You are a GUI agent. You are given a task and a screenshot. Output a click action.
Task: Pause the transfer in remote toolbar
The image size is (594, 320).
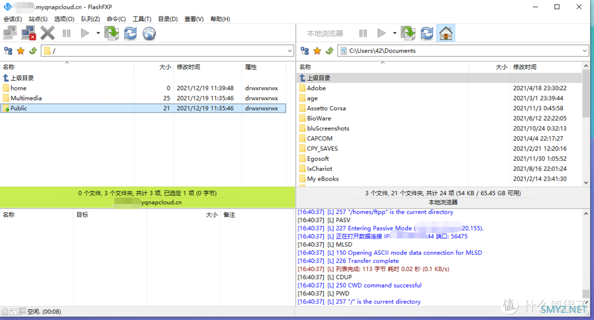coord(67,33)
